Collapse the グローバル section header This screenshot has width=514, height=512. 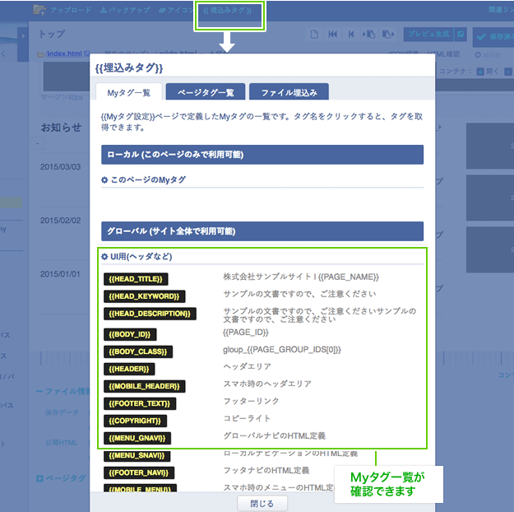262,231
